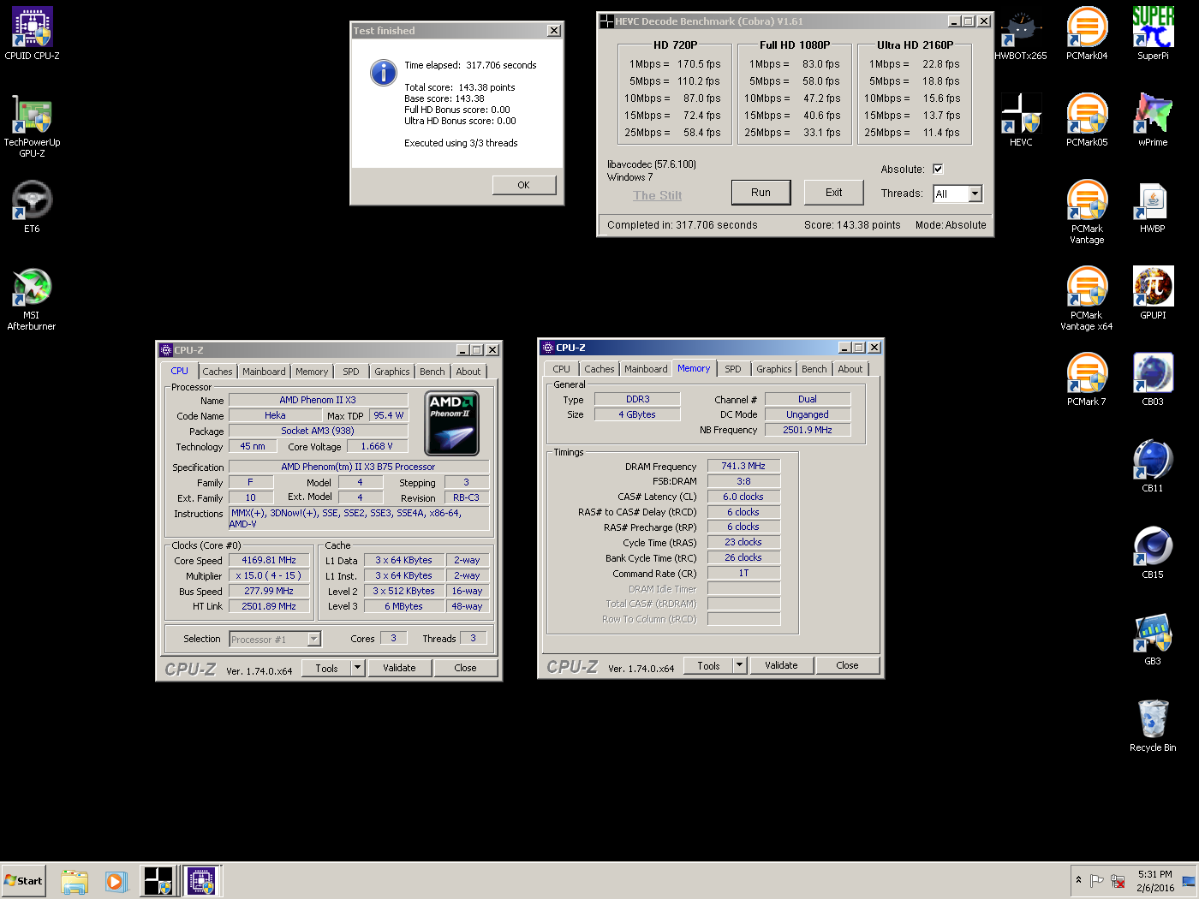Open the PCMark05 shortcut
This screenshot has height=899, width=1199.
(x=1087, y=121)
